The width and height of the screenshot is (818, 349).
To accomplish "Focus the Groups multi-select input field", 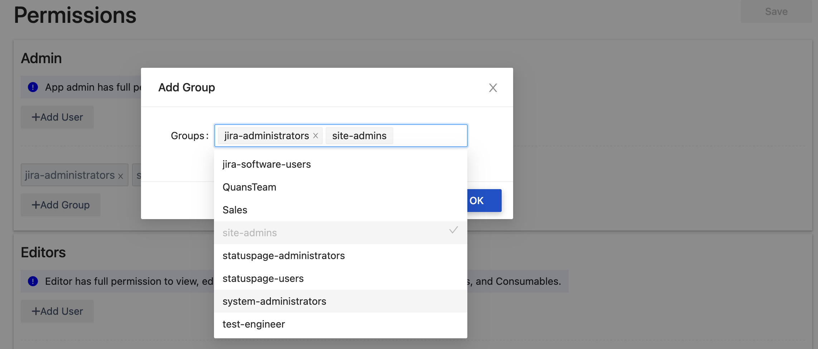I will click(x=429, y=136).
